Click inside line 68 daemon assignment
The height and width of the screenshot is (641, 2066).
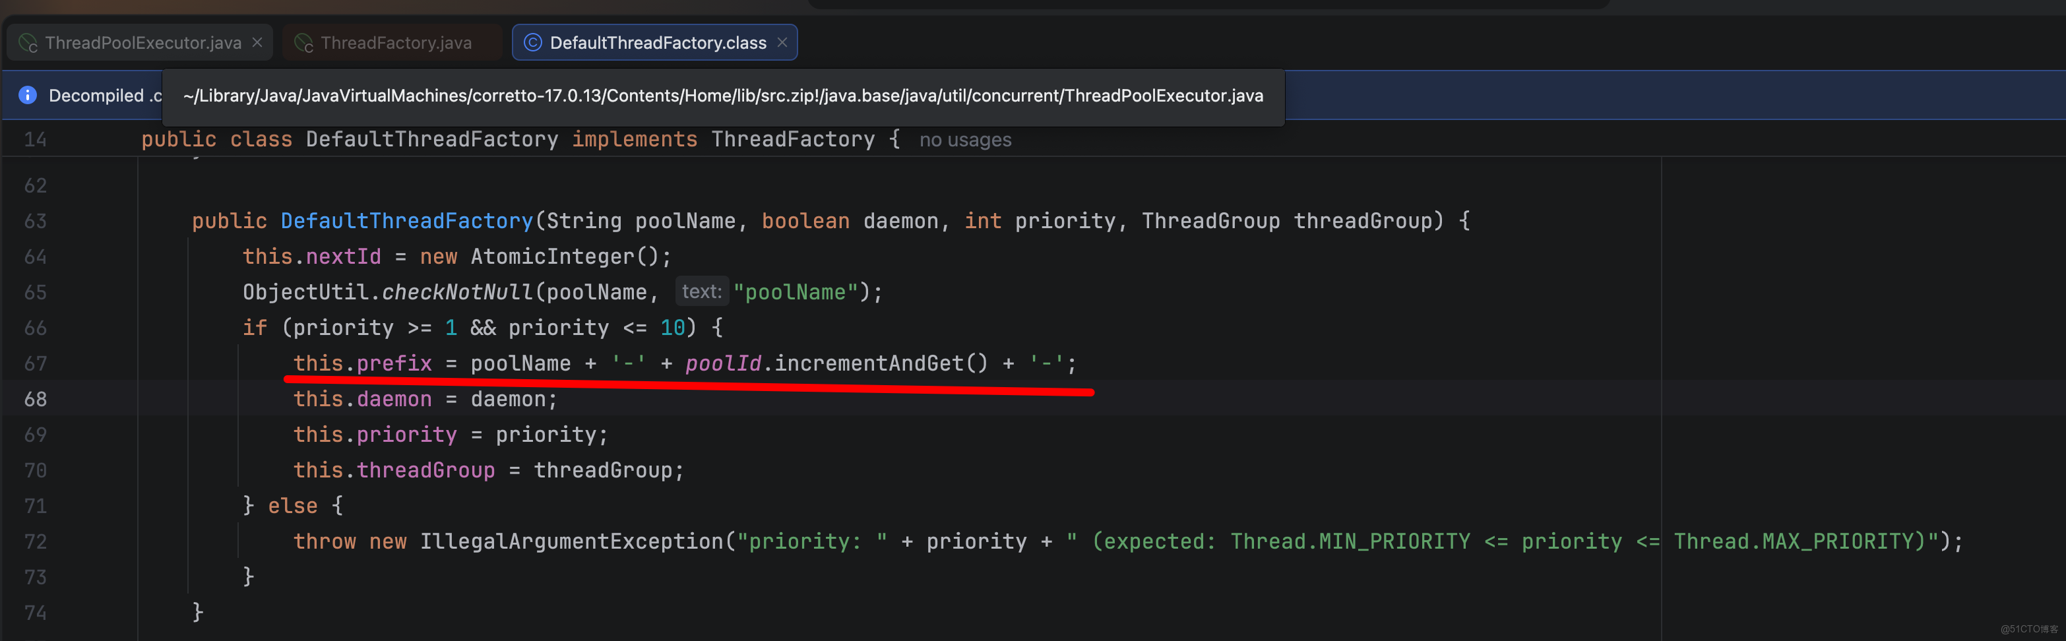[x=425, y=399]
